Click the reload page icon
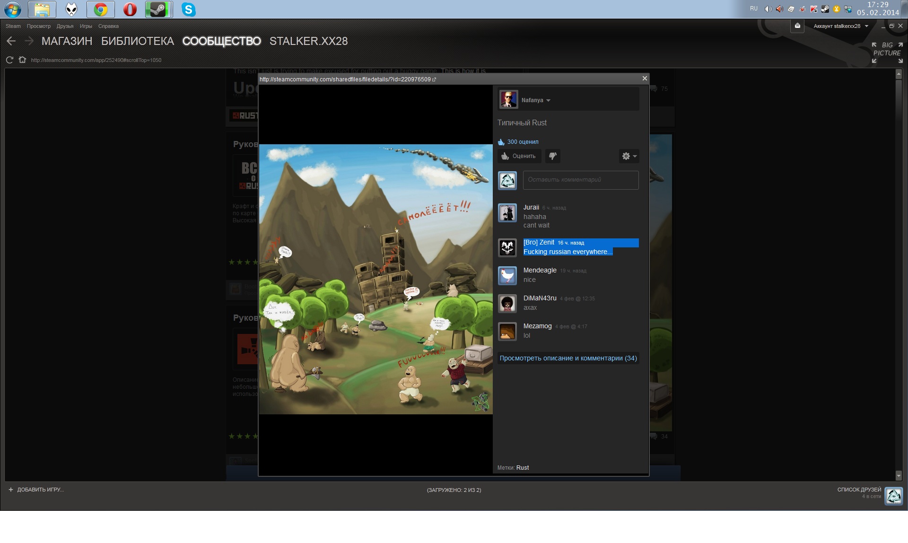The height and width of the screenshot is (543, 908). (9, 60)
